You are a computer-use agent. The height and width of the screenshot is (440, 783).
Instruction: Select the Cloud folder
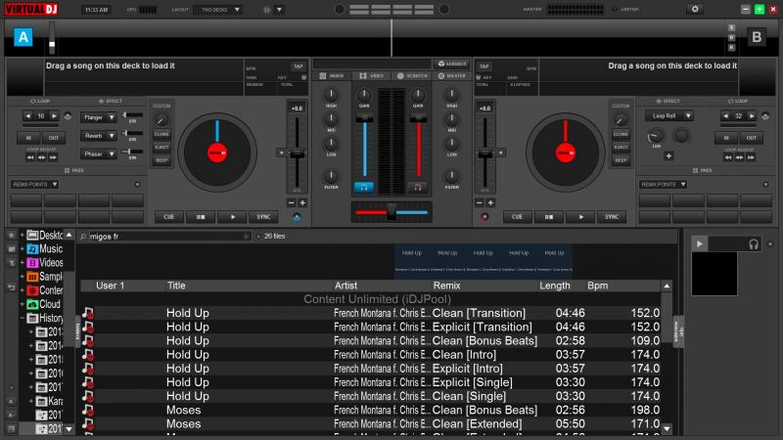click(44, 304)
